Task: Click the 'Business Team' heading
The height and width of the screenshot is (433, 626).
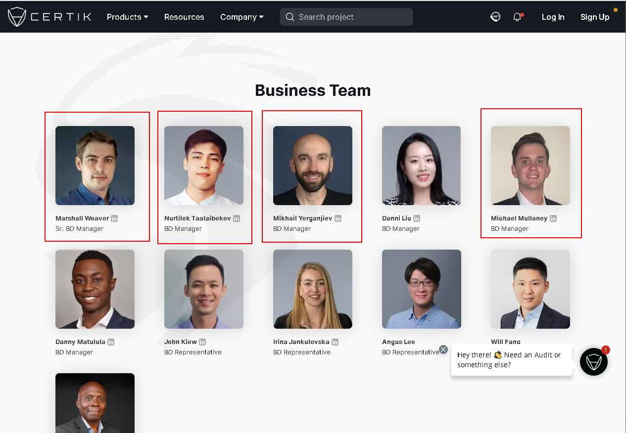Action: (313, 90)
